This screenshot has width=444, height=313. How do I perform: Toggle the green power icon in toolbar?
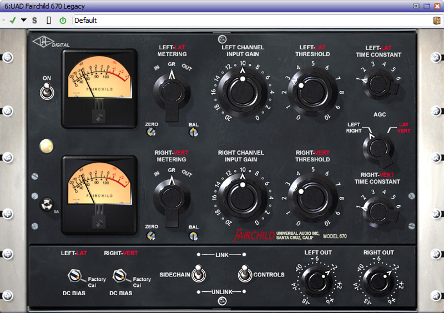pos(63,20)
